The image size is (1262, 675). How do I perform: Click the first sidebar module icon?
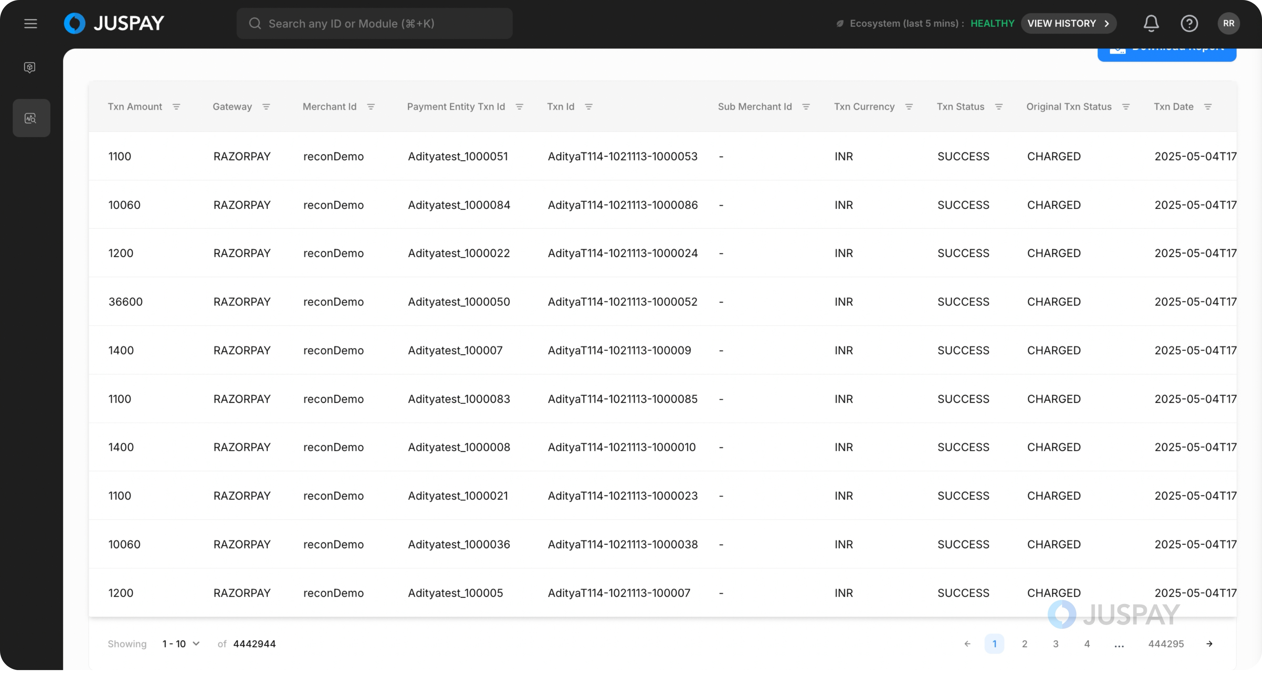[30, 67]
